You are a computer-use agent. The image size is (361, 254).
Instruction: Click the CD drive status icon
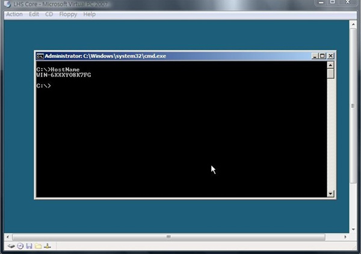coord(20,246)
